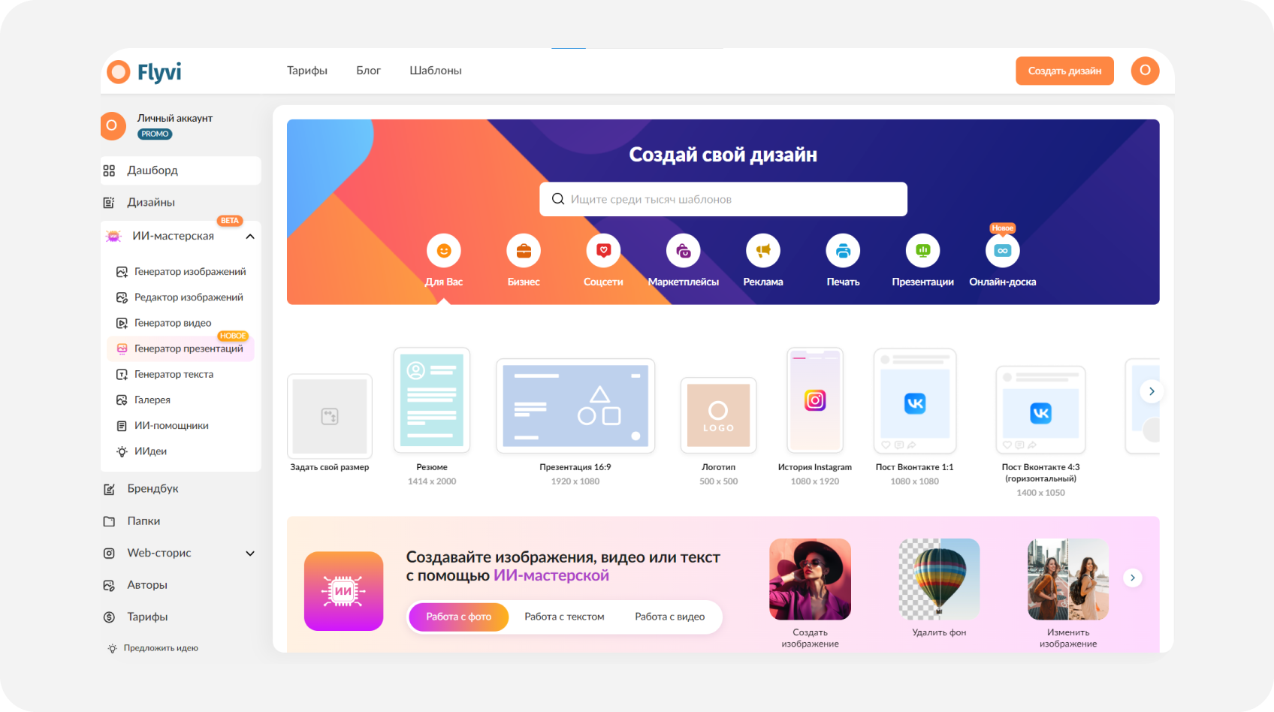Choose the Презентации category icon
The image size is (1274, 712).
click(922, 251)
